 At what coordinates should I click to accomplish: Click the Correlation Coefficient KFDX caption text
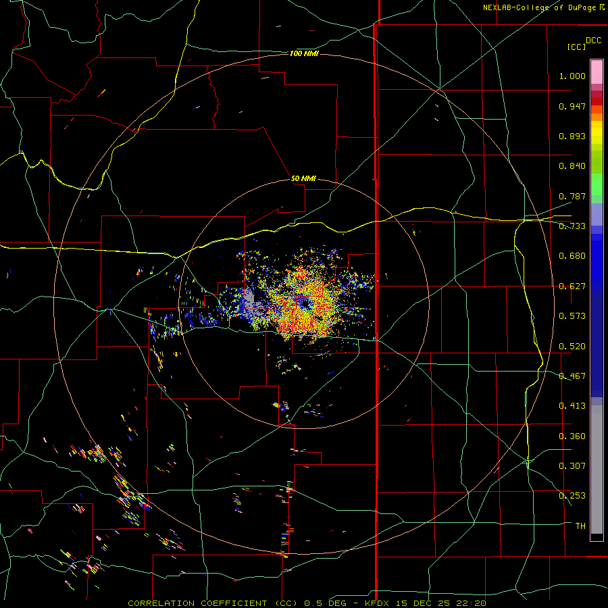tap(307, 603)
